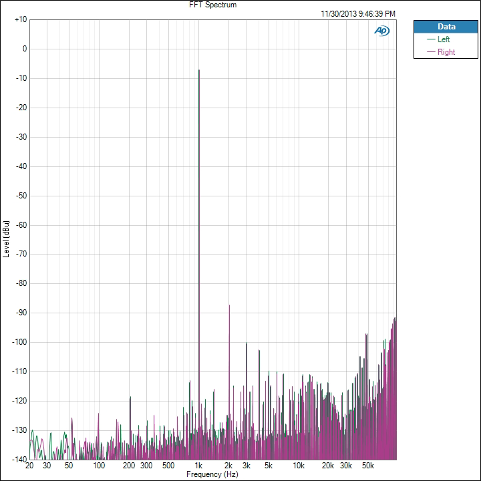The width and height of the screenshot is (481, 481).
Task: Click the 11/30/2013 timestamp text
Action: 358,13
